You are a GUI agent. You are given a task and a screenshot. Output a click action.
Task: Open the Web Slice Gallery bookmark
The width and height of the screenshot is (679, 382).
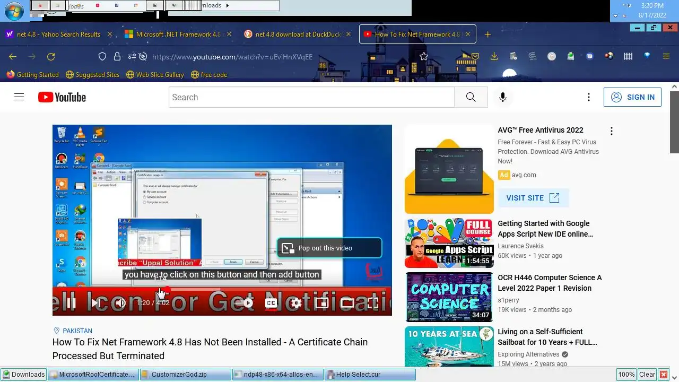tap(155, 75)
